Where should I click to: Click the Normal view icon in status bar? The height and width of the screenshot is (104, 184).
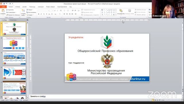point(153,100)
